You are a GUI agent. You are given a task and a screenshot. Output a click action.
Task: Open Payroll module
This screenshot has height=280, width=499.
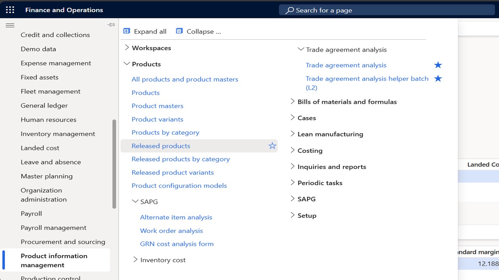point(31,213)
